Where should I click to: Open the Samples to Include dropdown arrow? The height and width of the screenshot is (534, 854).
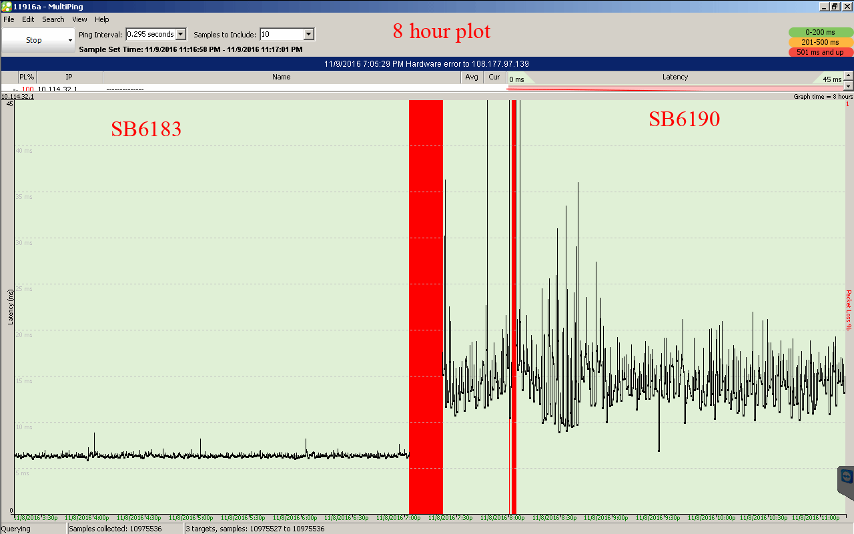308,34
